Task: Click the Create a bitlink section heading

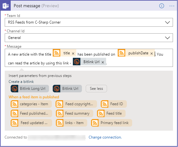Action: [x=21, y=82]
